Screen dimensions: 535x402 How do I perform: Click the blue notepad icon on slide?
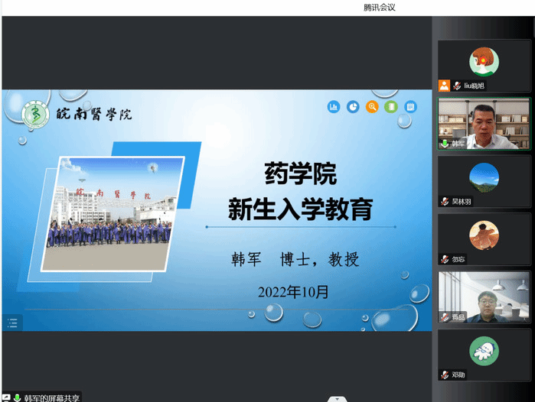(410, 107)
